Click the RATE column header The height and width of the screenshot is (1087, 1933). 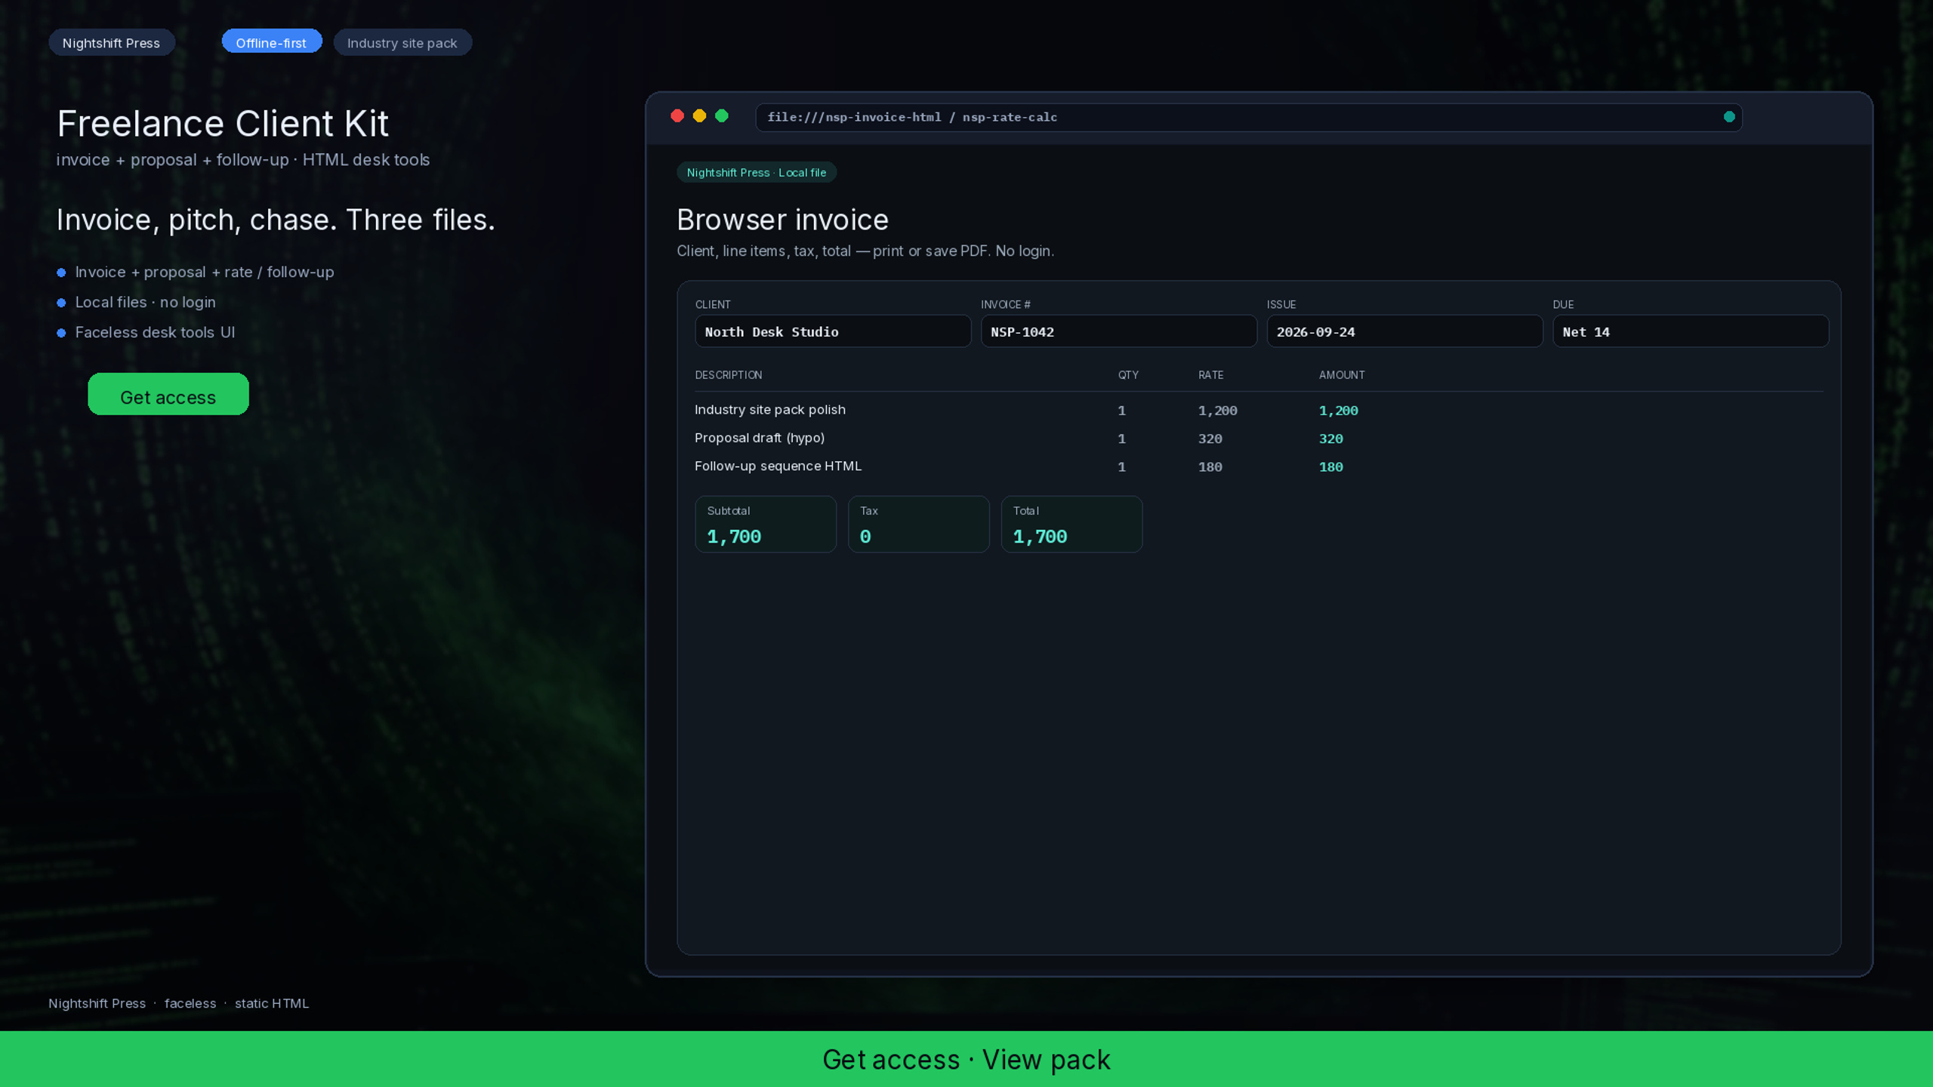pos(1210,375)
